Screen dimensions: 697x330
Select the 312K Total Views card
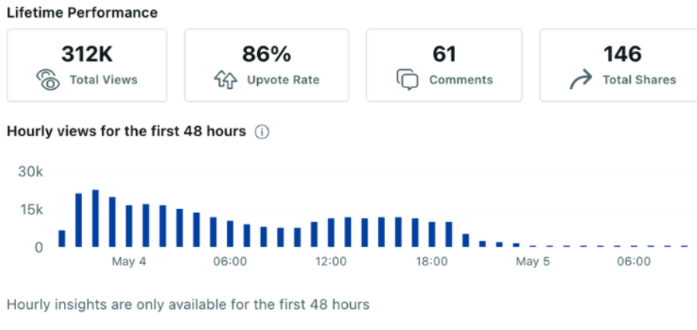coord(87,65)
